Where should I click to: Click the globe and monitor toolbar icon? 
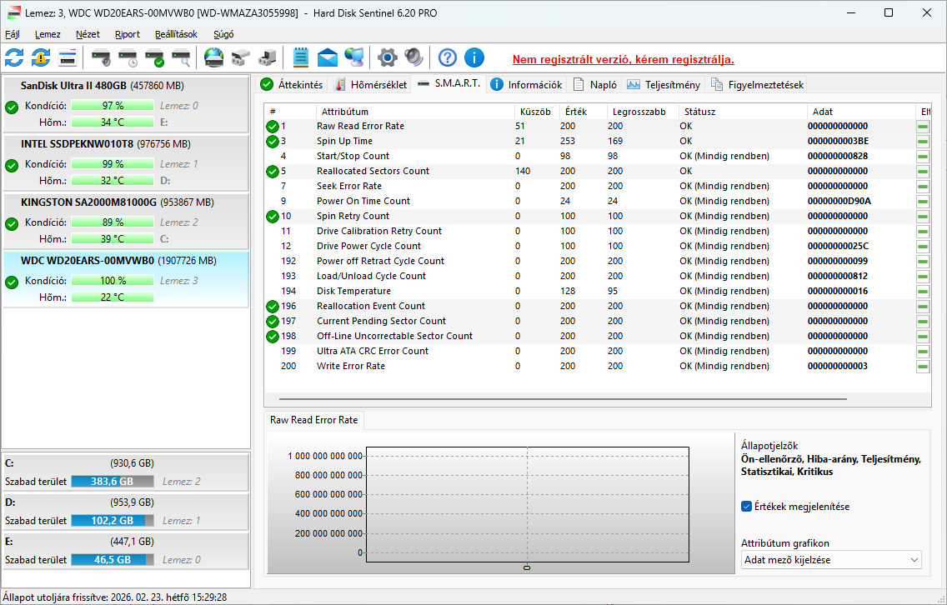point(354,58)
